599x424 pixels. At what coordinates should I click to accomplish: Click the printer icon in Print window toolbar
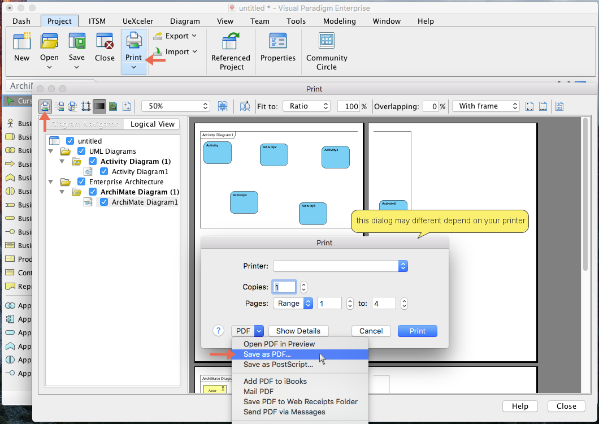(45, 106)
